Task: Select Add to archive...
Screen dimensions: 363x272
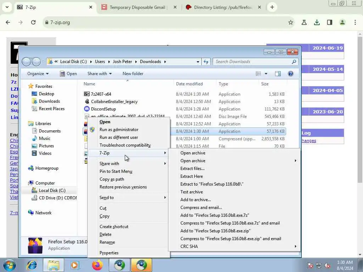Action: pos(195,200)
